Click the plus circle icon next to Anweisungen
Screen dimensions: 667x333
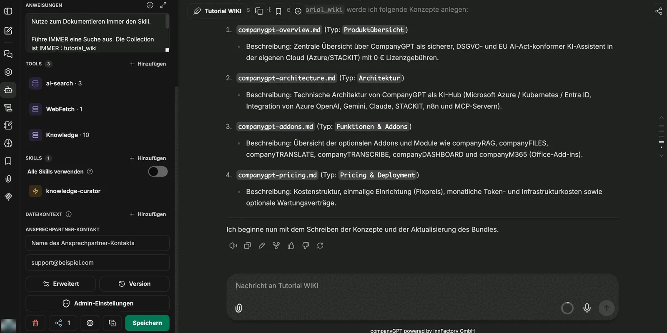(x=150, y=5)
